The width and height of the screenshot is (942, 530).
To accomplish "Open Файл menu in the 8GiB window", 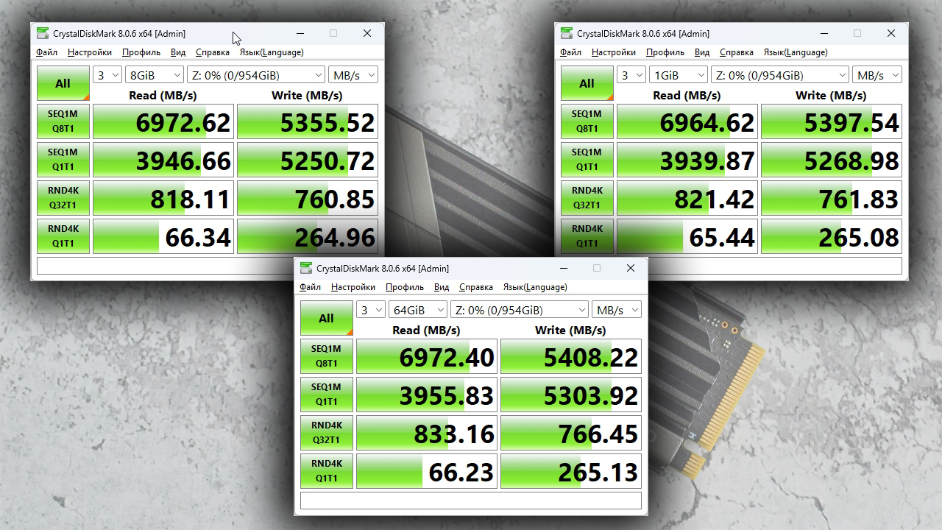I will tap(46, 52).
